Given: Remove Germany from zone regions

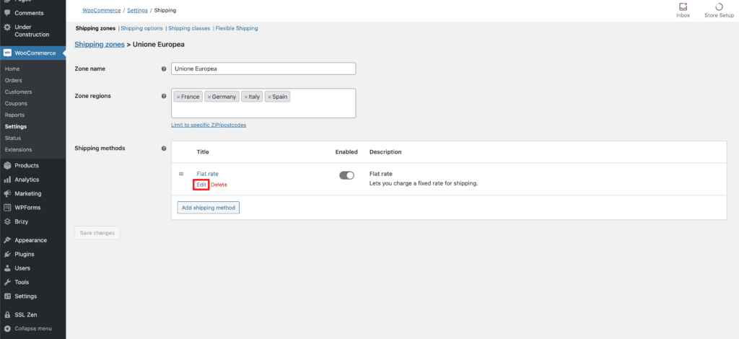Looking at the screenshot, I should [209, 97].
